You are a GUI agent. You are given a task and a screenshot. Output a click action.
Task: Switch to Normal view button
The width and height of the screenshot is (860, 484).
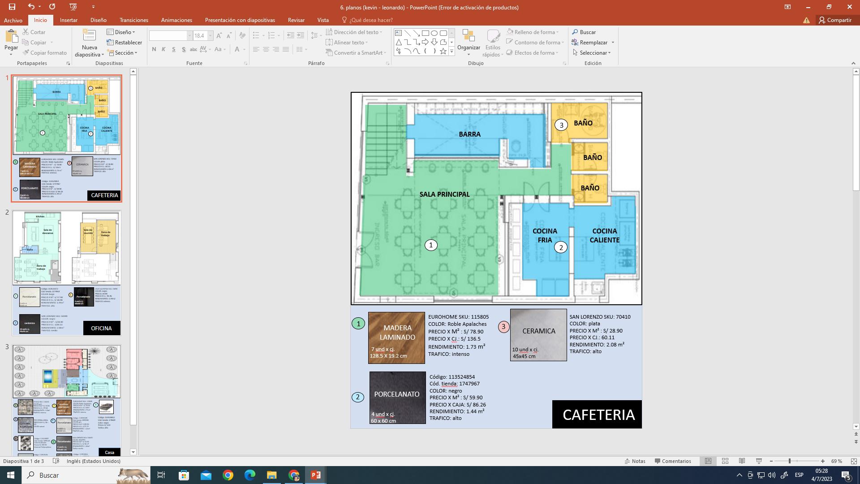click(x=708, y=461)
